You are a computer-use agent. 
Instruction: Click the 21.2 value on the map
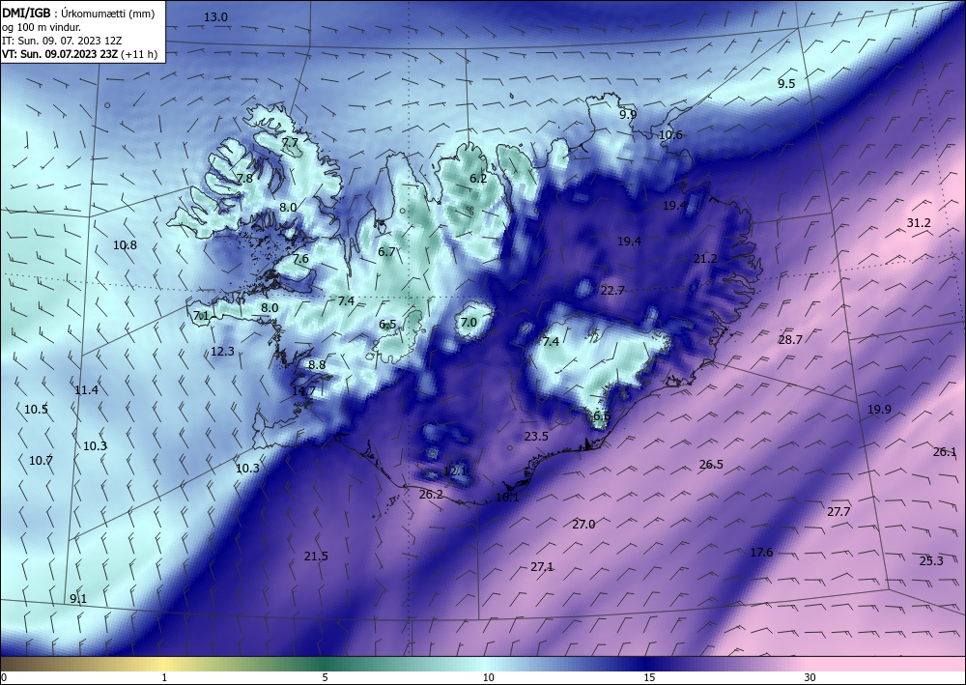705,259
